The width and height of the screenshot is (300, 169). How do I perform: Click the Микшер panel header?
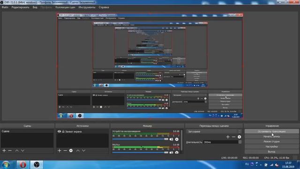tap(147, 126)
